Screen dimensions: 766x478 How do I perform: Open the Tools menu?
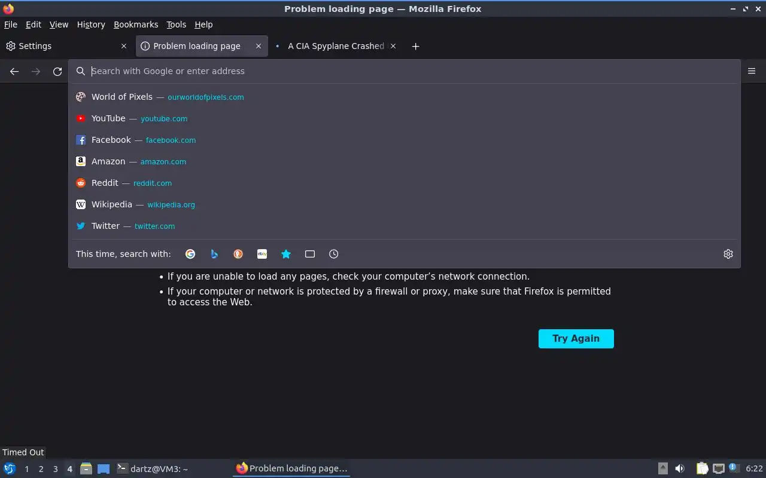[x=176, y=24]
